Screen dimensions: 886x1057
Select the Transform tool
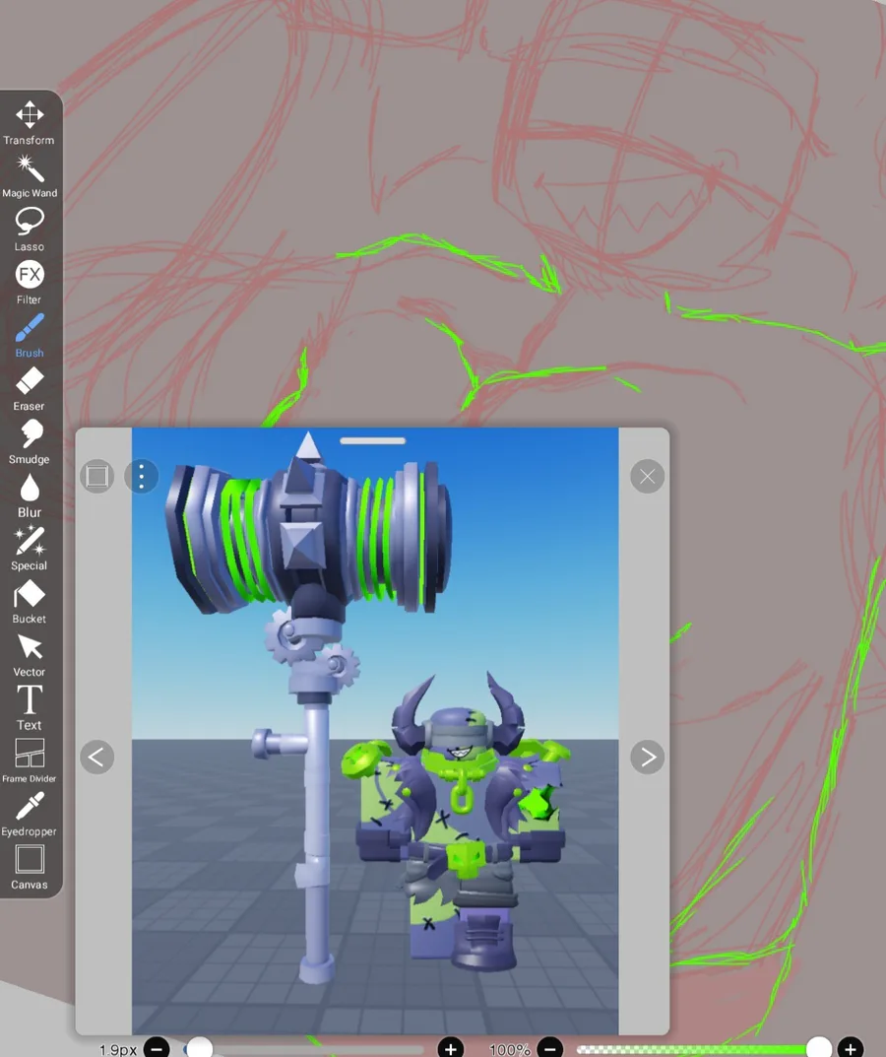(x=29, y=123)
